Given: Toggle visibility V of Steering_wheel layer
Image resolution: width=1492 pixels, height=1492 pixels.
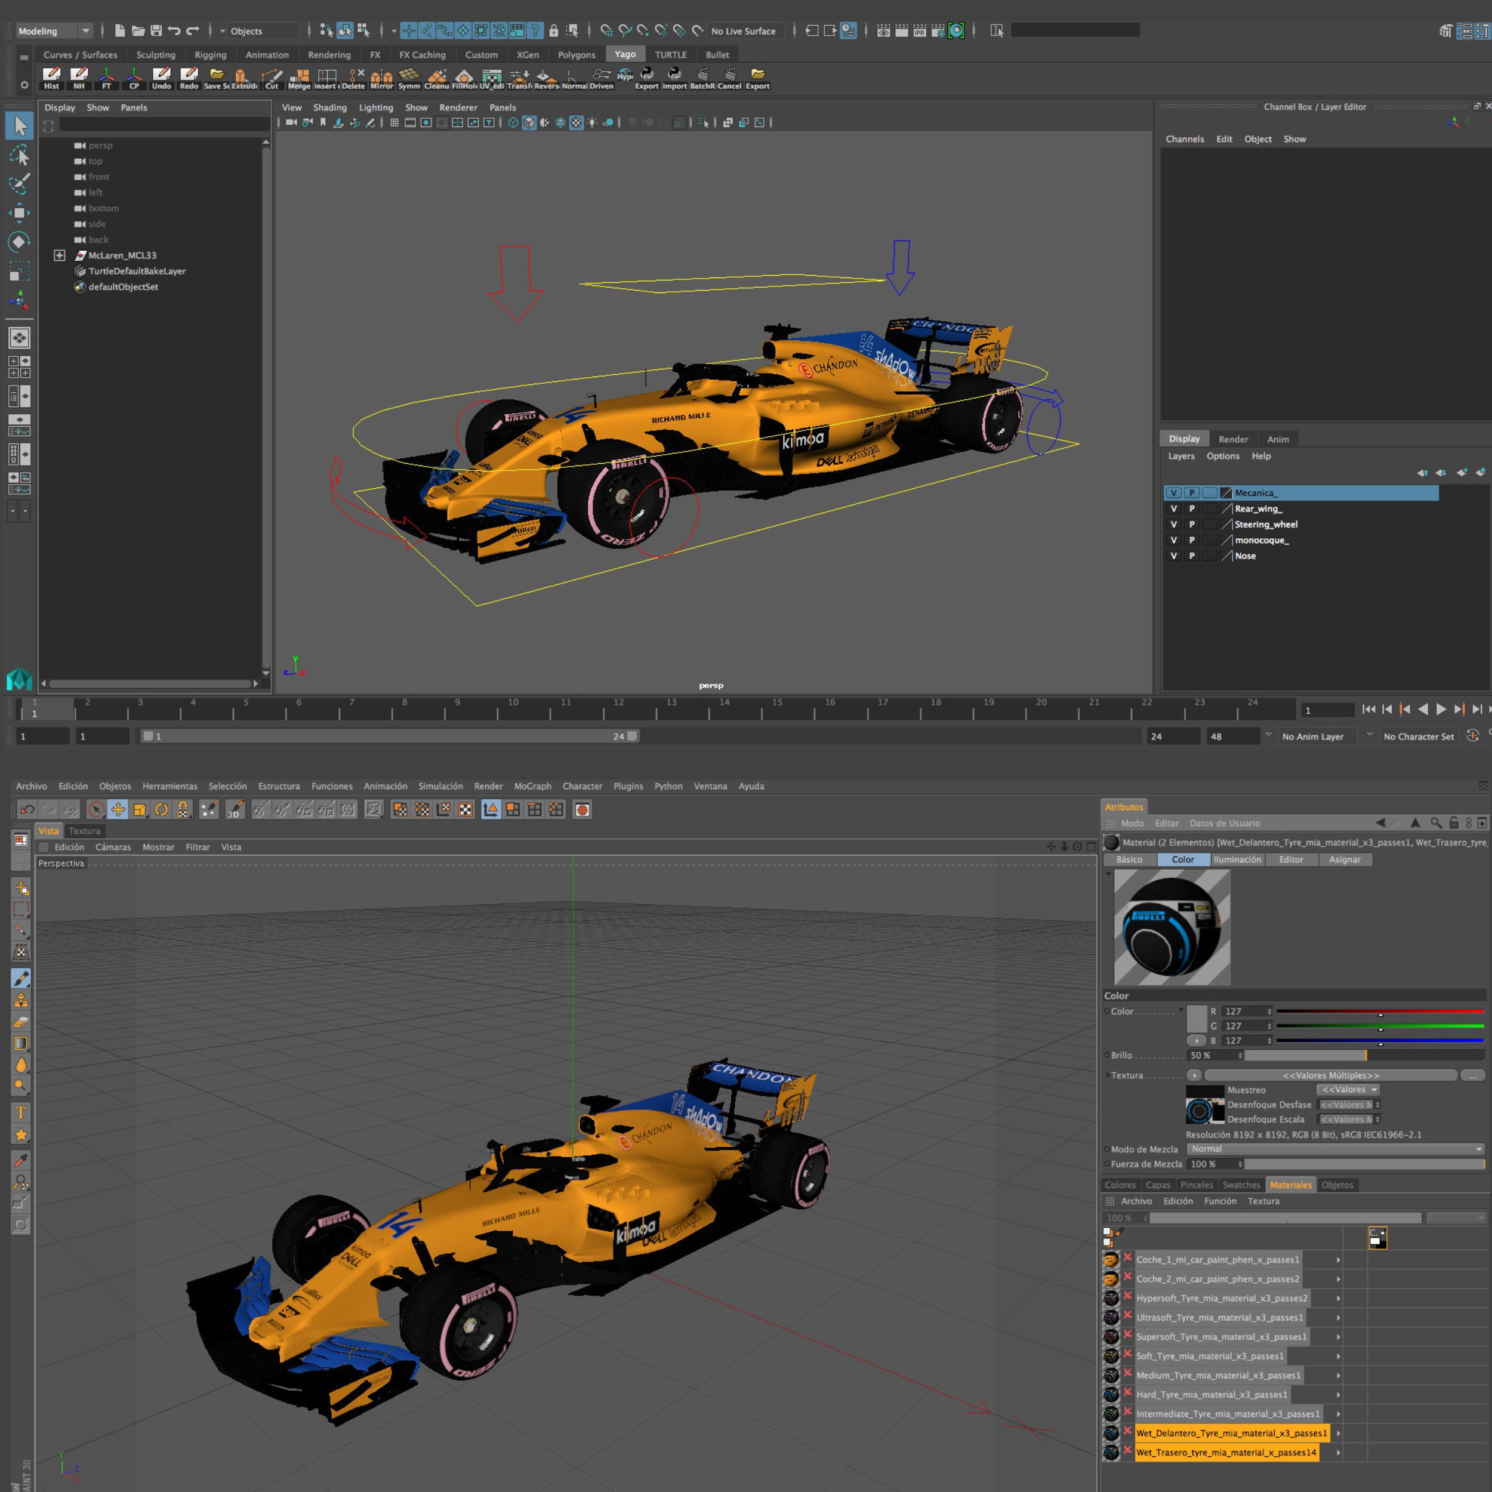Looking at the screenshot, I should point(1174,525).
